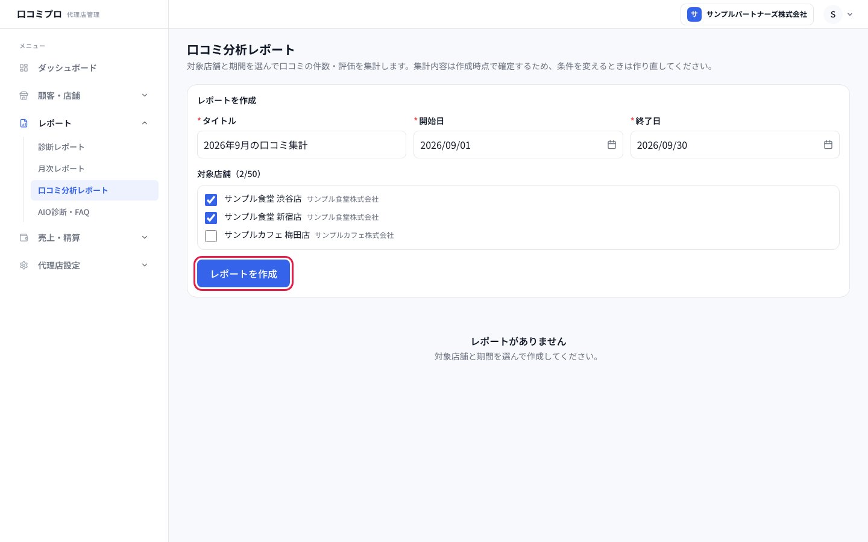Click the store icon beside 顧客・店舗
Image resolution: width=868 pixels, height=542 pixels.
[x=24, y=96]
